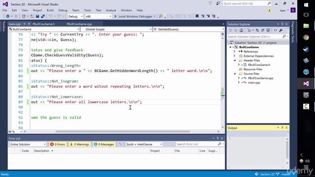Collapse the Header Files folder

click(x=235, y=60)
